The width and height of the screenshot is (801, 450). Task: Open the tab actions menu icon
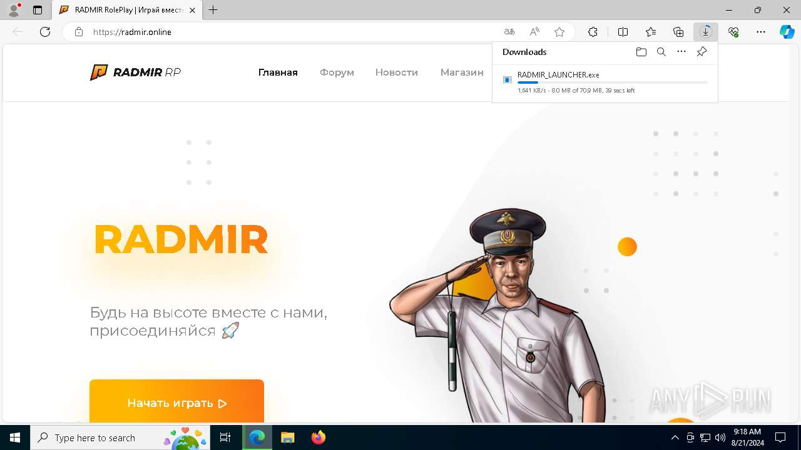38,10
